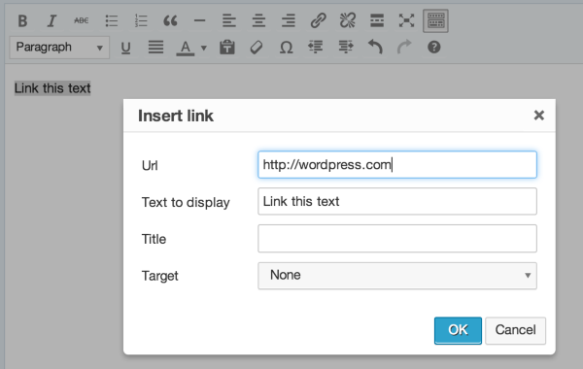Align text center

pyautogui.click(x=258, y=20)
